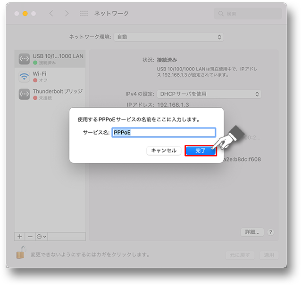Open the show-all preferences grid icon
Image resolution: width=302 pixels, height=286 pixels.
pos(84,14)
